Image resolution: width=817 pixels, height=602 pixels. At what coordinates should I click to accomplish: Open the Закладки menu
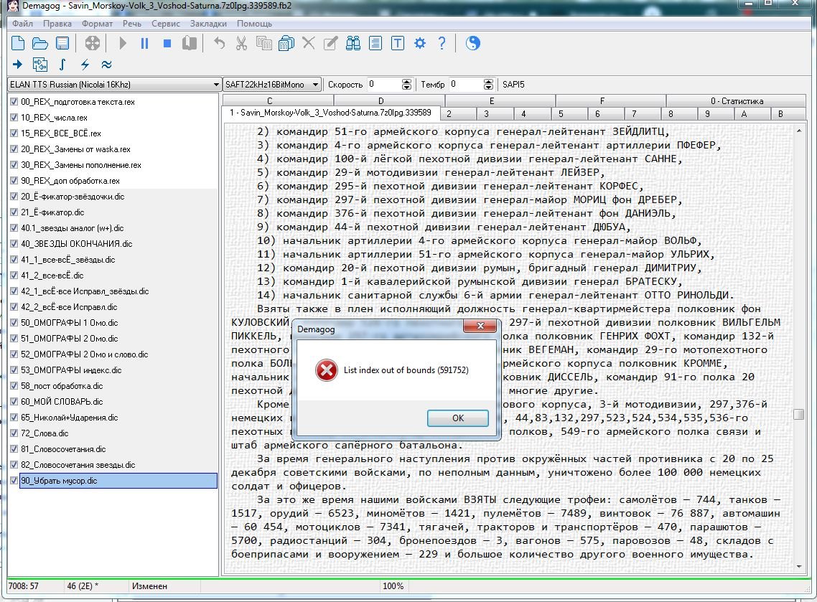point(208,24)
